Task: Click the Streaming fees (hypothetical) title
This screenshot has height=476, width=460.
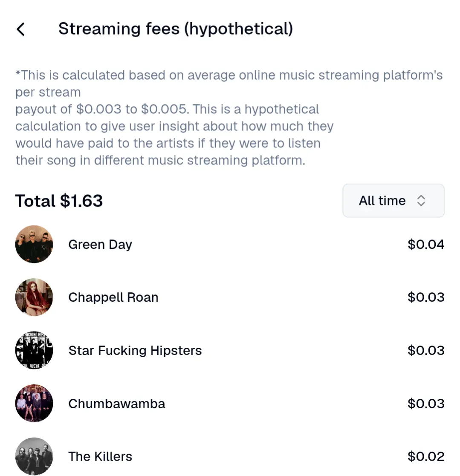Action: [x=176, y=29]
